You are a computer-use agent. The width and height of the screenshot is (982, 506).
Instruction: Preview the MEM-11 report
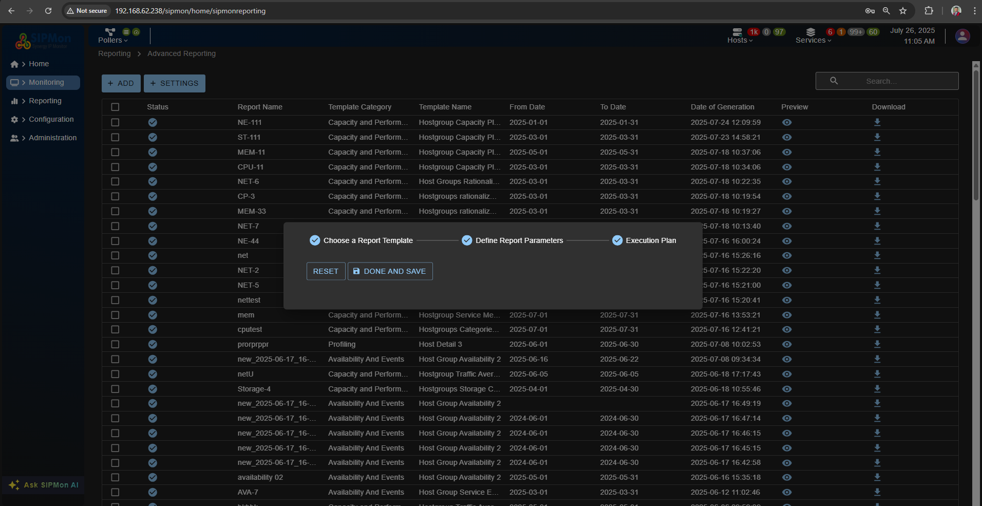click(x=787, y=152)
